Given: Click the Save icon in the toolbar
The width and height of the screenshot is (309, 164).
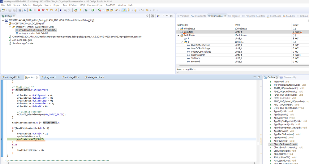Looking at the screenshot, I should [x=10, y=10].
